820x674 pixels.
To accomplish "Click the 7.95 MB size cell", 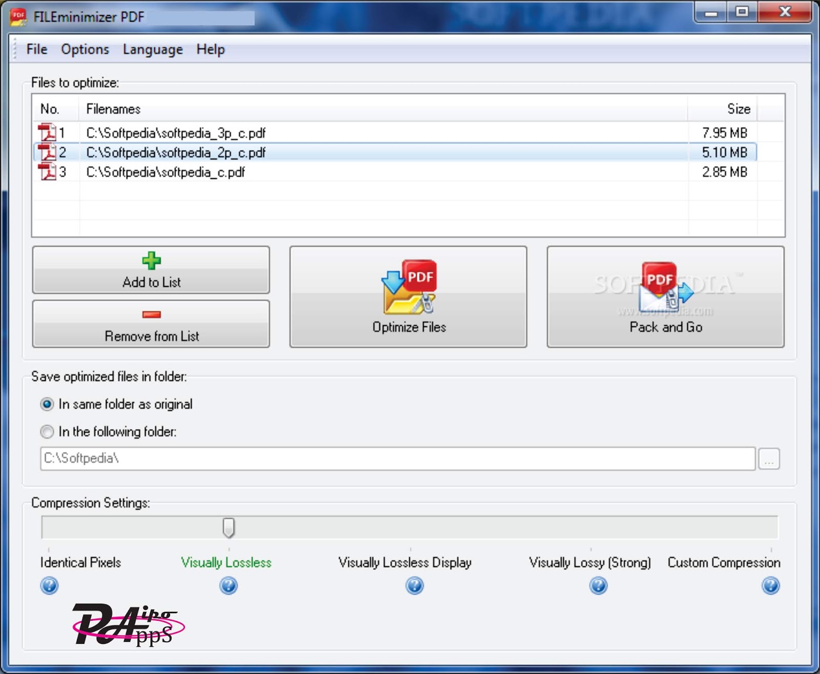I will [725, 133].
